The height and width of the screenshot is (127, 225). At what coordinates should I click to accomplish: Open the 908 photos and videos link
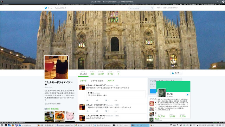coord(53,109)
